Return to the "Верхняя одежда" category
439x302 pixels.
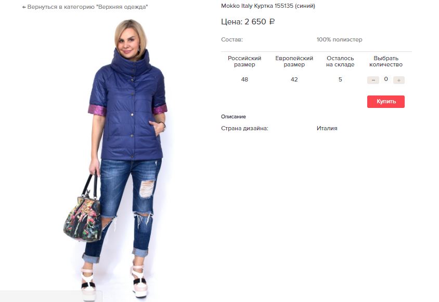tap(85, 7)
